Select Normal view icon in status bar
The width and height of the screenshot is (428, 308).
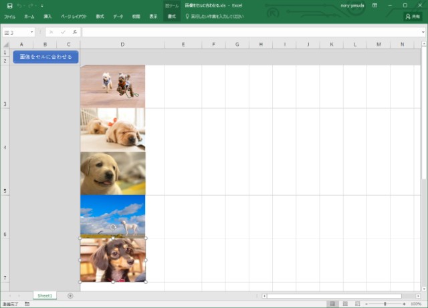pos(332,303)
